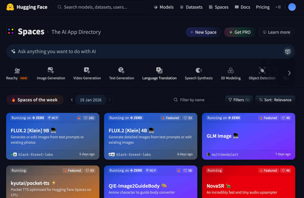Click the Object Detection category icon

coord(262,70)
